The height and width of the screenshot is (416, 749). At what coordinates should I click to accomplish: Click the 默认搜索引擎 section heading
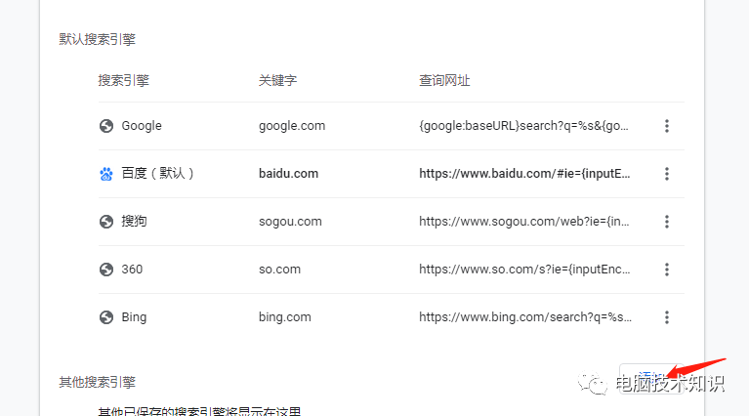97,39
